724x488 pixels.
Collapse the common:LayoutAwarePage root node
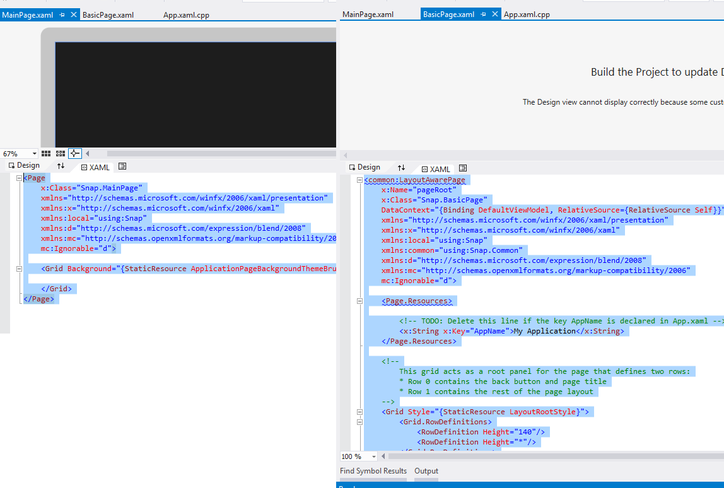point(359,180)
